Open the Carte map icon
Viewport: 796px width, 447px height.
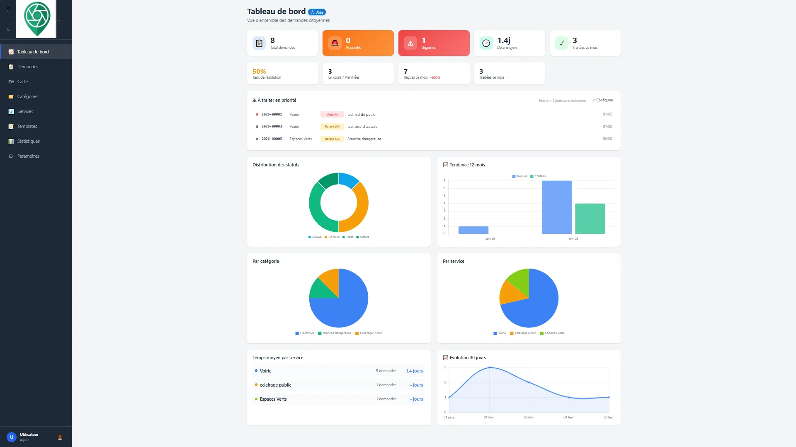coord(11,82)
